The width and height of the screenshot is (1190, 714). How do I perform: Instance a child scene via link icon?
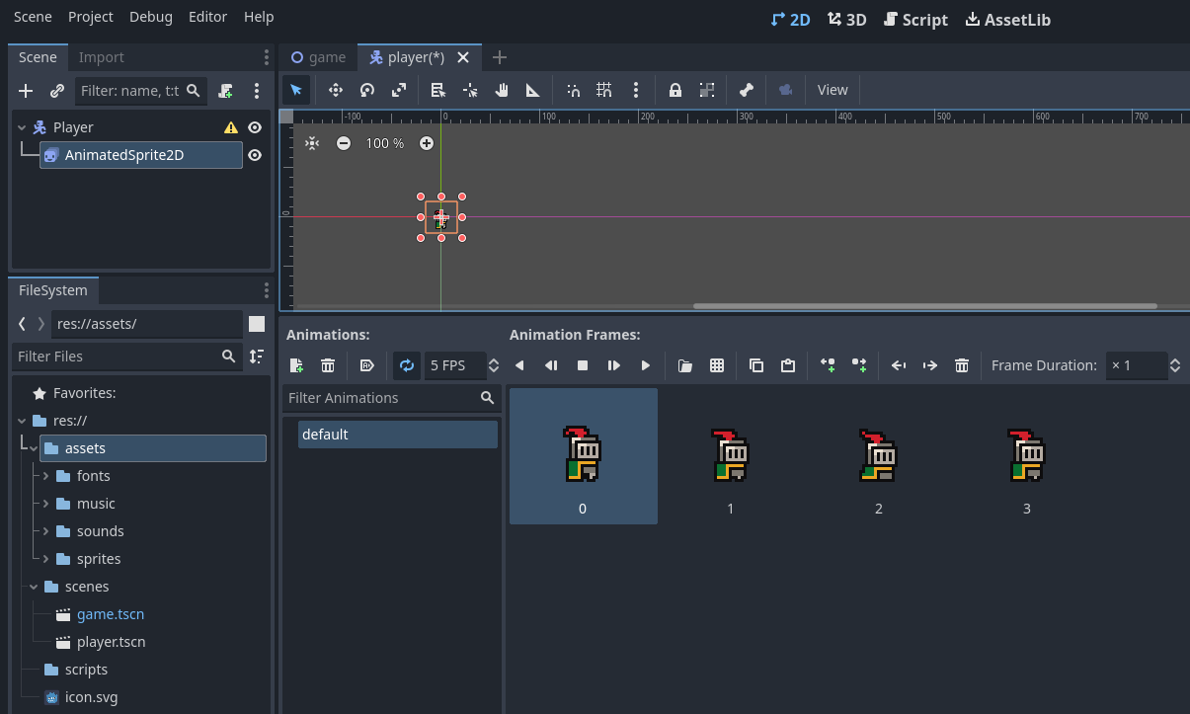57,91
